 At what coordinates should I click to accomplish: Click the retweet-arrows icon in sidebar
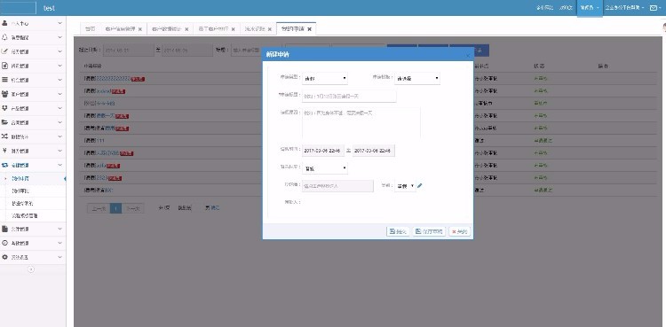tap(4, 165)
